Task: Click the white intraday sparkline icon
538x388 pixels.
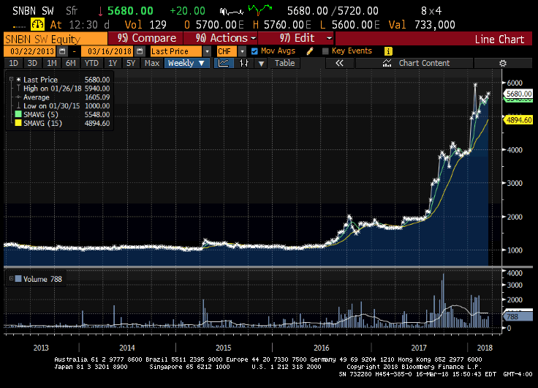Action: click(x=232, y=11)
